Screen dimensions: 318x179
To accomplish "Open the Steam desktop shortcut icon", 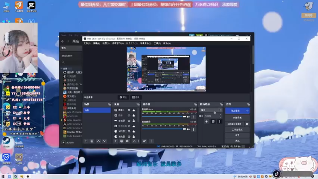I will pyautogui.click(x=6, y=142).
